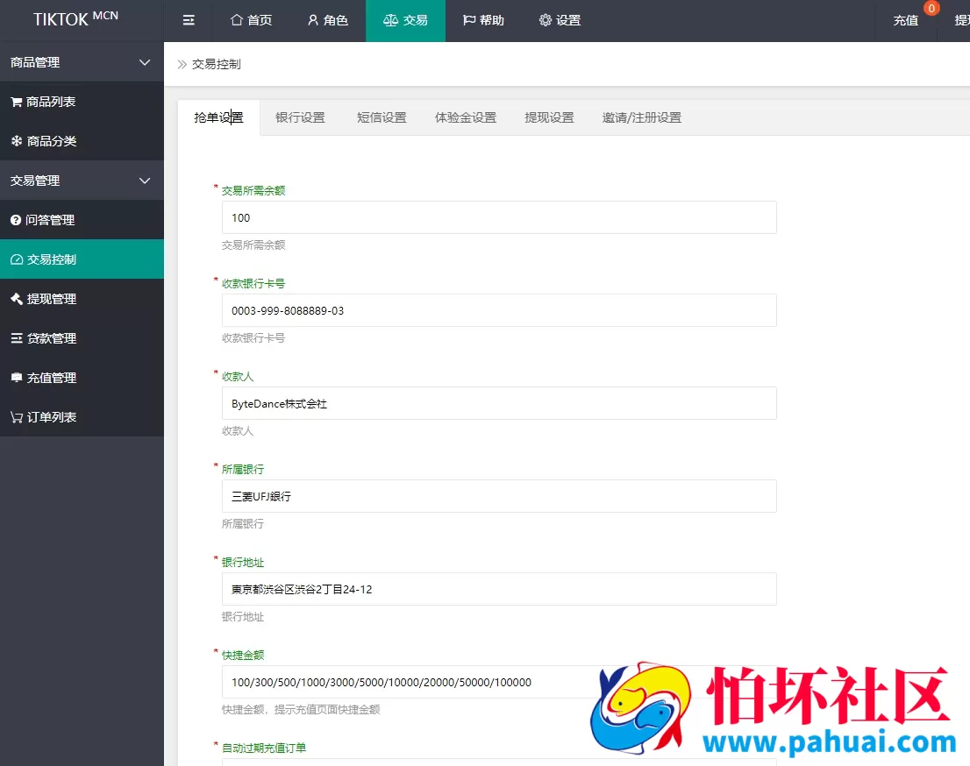This screenshot has width=970, height=766.
Task: Click the 所属银行 field with 三菱UFJ銀行
Action: (x=499, y=496)
